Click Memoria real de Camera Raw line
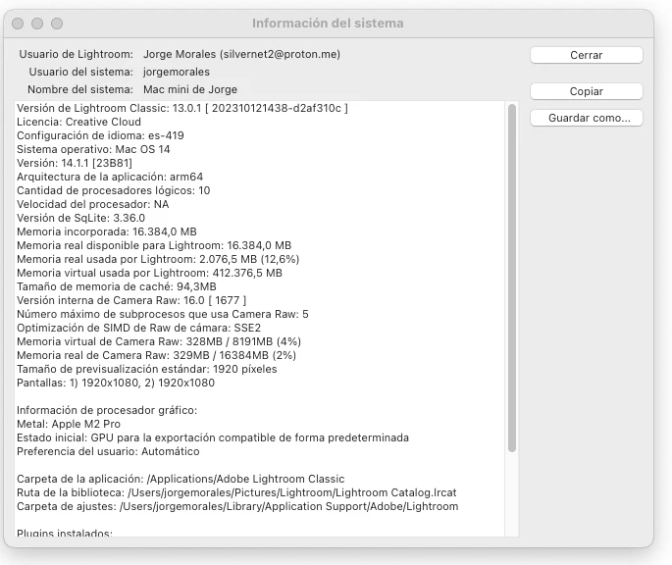Screen dimensions: 672x565 coord(156,355)
